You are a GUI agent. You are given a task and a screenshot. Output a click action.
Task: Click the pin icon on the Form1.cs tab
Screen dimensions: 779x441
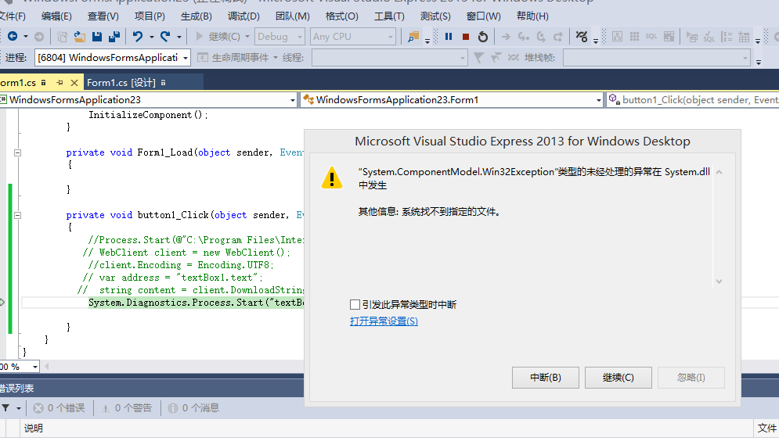pos(60,82)
